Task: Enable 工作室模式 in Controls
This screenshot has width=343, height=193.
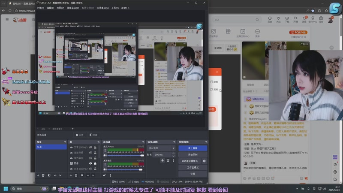Action: tap(193, 167)
